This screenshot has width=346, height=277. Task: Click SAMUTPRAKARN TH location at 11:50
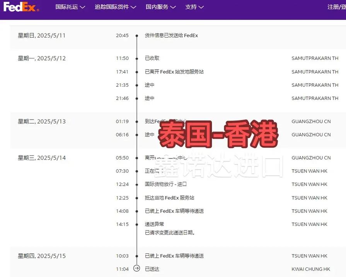315,58
